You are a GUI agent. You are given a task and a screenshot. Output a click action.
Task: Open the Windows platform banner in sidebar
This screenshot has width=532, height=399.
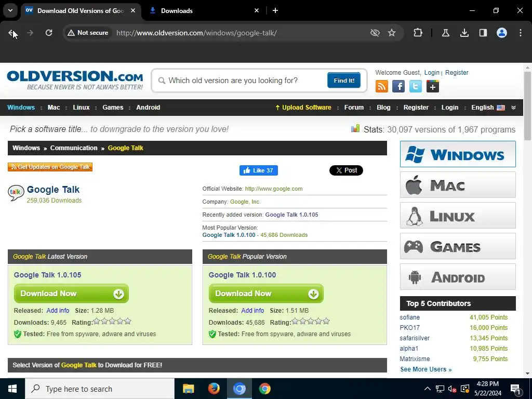(458, 154)
